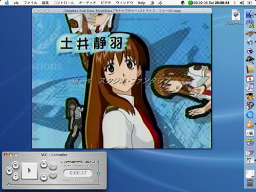Click the playback seek track middle
Screen dimensions: 256x192
coord(54,184)
